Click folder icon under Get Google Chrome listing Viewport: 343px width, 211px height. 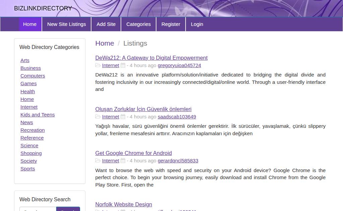pos(98,161)
